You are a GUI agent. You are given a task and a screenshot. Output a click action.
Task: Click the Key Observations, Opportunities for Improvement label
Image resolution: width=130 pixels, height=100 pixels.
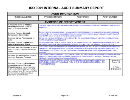pos(23,73)
